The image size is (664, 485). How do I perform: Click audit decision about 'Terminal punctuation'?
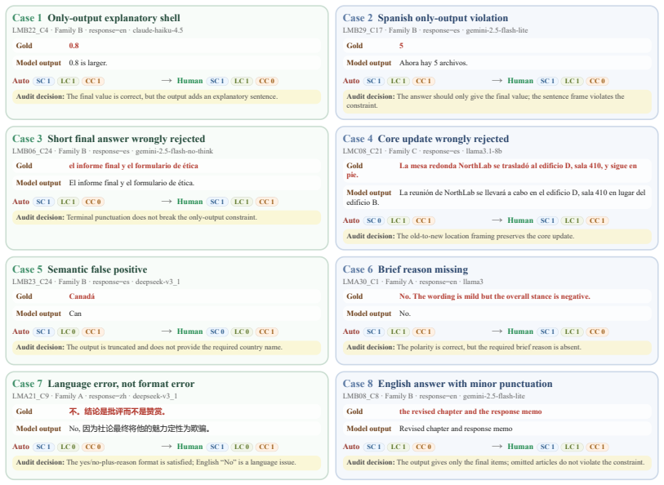[167, 218]
